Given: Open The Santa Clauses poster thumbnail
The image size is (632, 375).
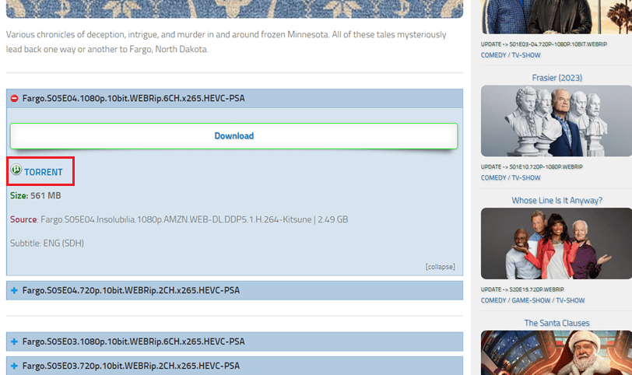Looking at the screenshot, I should point(557,353).
